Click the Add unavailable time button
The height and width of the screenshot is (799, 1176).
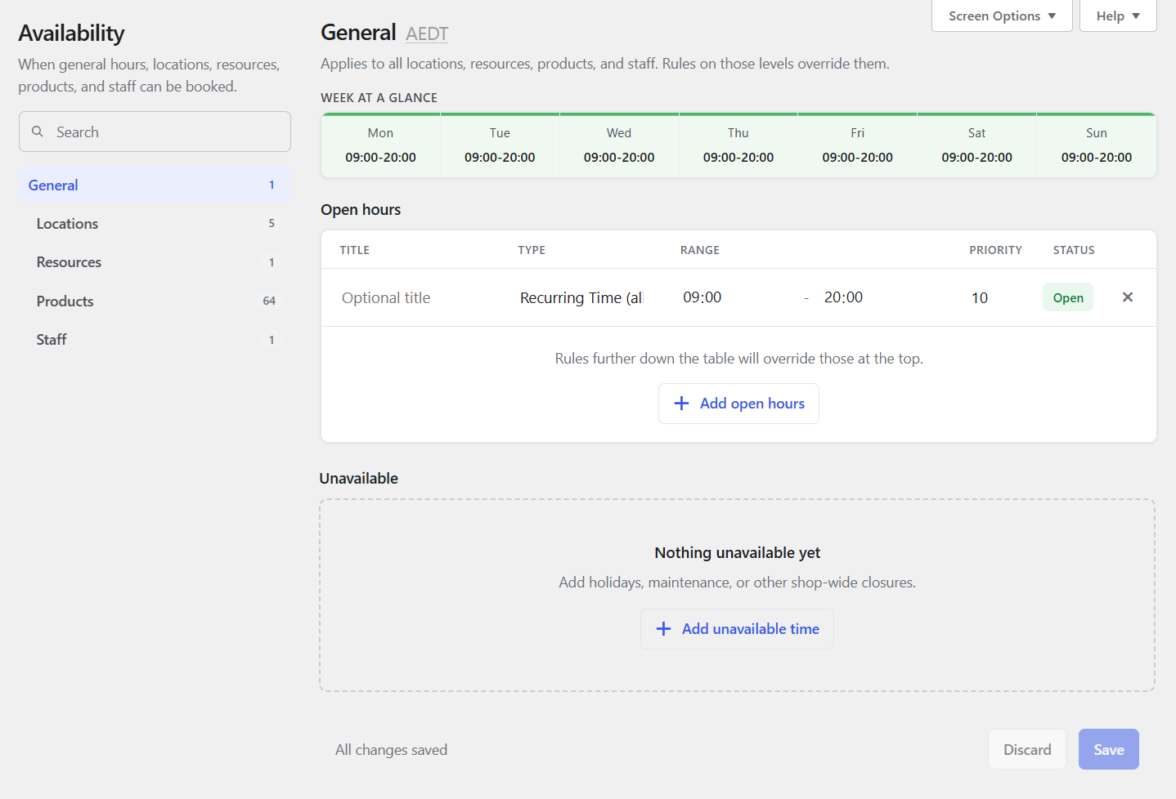pos(737,629)
